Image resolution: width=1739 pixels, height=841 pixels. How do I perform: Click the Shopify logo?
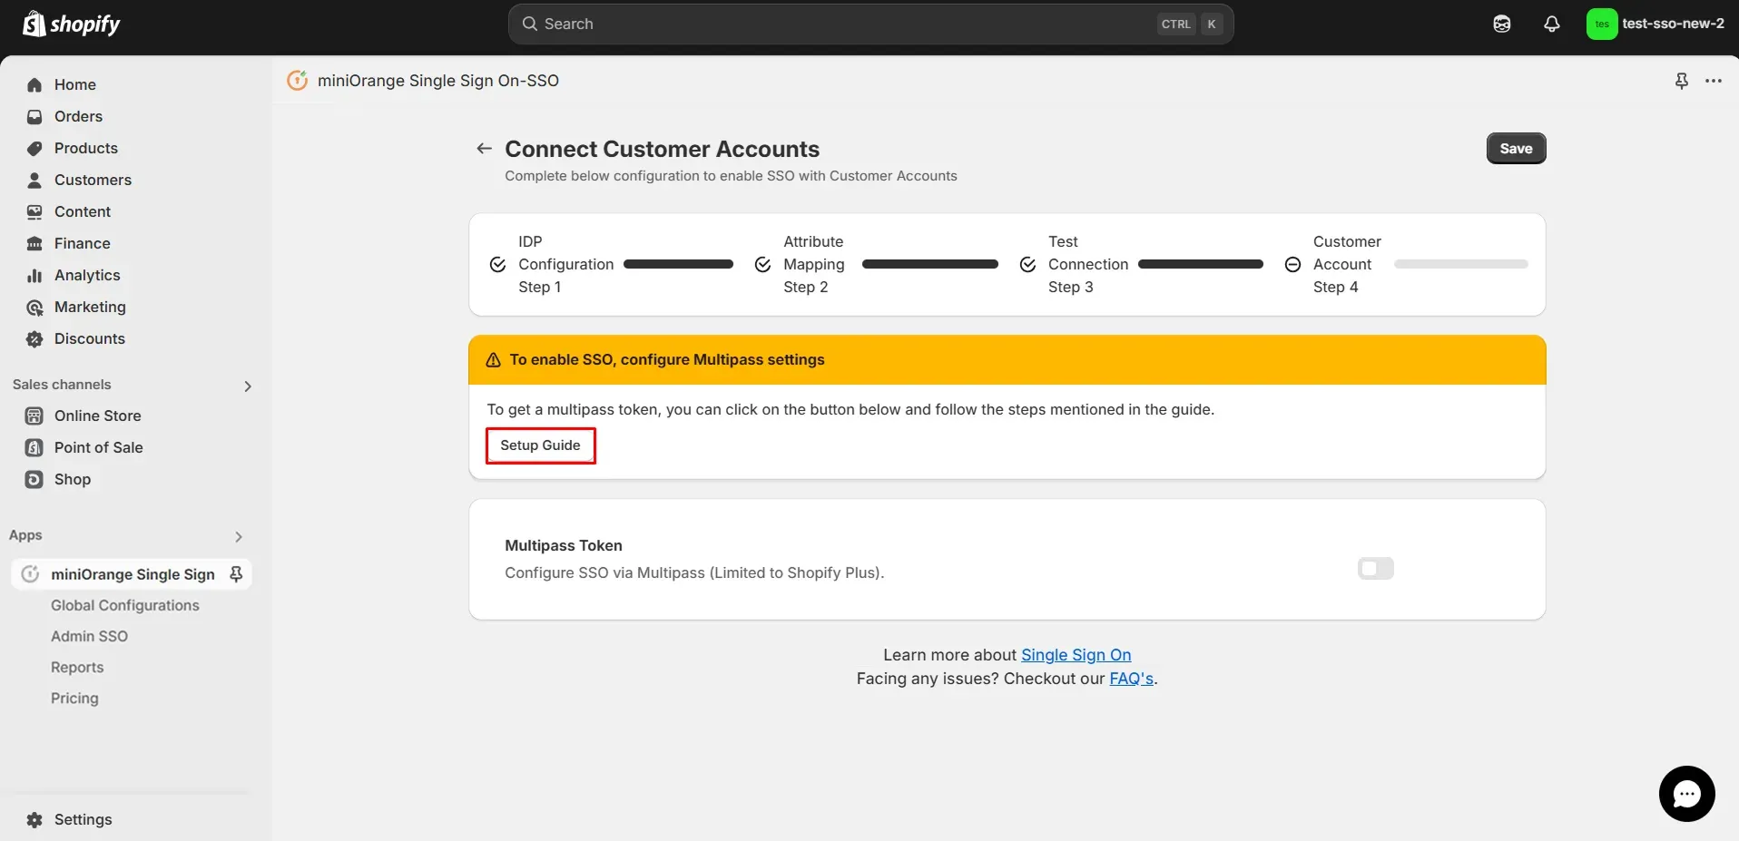(x=71, y=24)
